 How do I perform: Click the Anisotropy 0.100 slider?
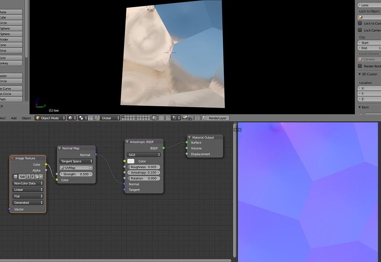coord(144,173)
